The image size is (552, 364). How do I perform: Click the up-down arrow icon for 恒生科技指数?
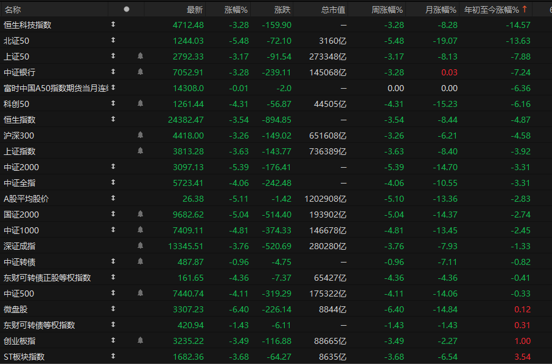[x=113, y=24]
